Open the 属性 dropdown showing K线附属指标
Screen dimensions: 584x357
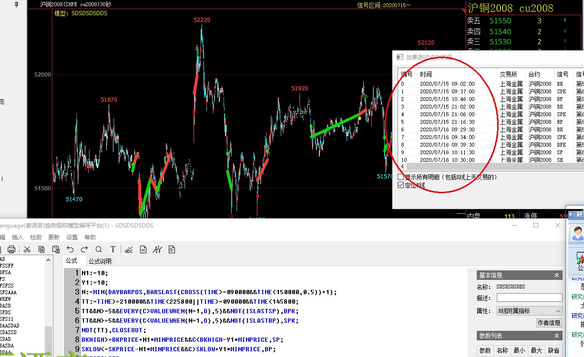point(529,311)
